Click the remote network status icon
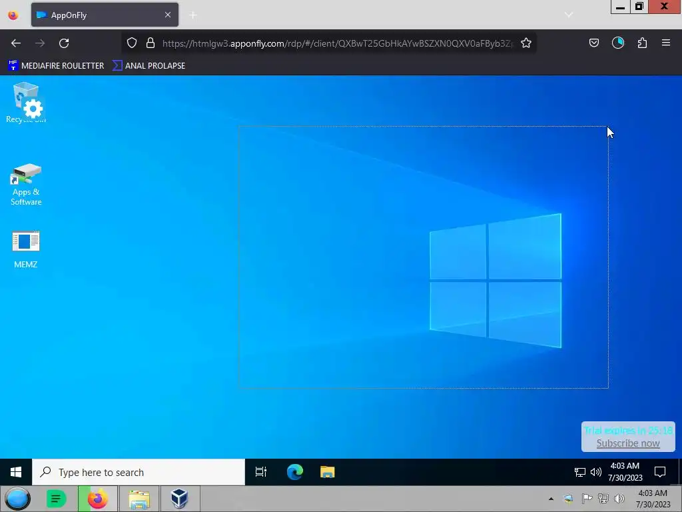Viewport: 682px width, 512px height. click(x=579, y=473)
